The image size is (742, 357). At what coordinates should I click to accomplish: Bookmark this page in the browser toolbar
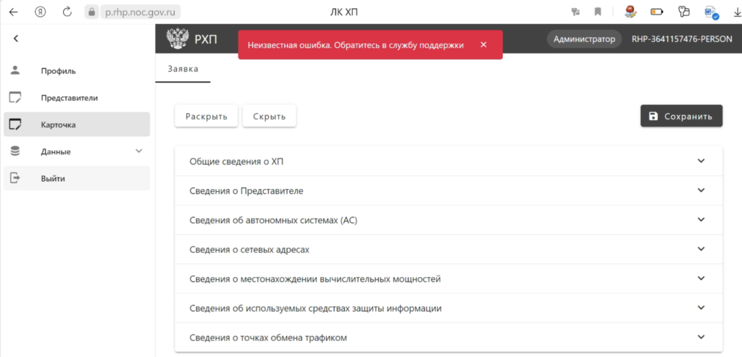point(598,12)
